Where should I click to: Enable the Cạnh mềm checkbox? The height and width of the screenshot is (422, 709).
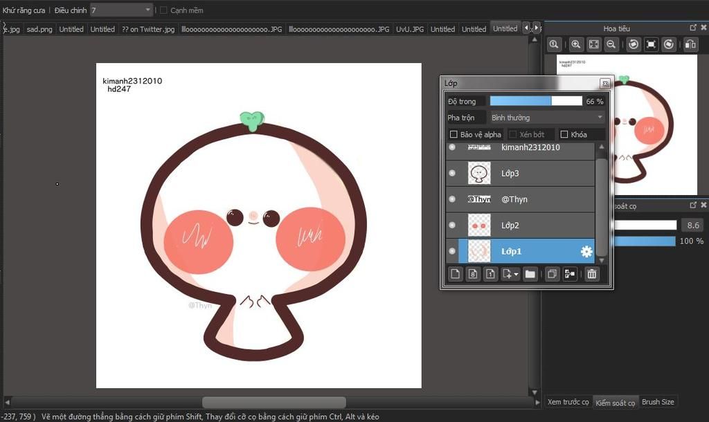click(x=164, y=10)
